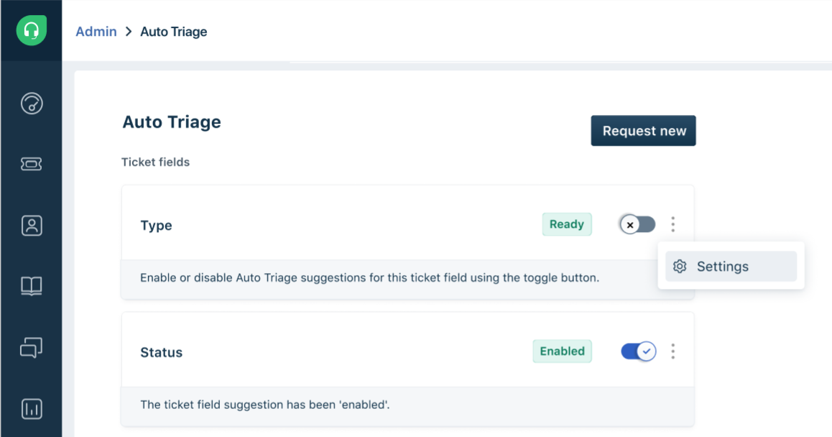The height and width of the screenshot is (437, 832).
Task: Open the Reports bar chart icon
Action: (x=32, y=409)
